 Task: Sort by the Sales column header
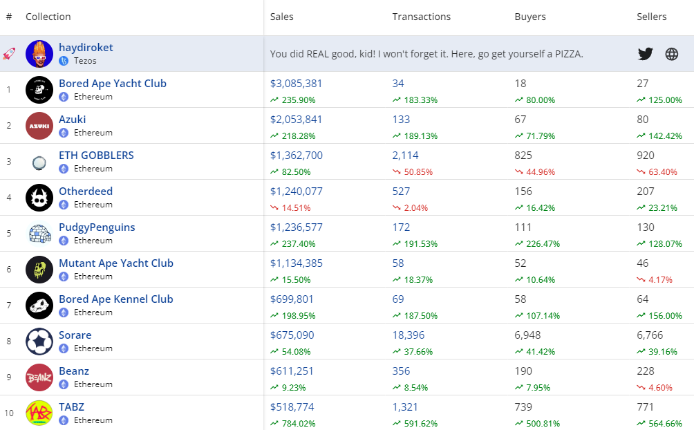click(281, 17)
